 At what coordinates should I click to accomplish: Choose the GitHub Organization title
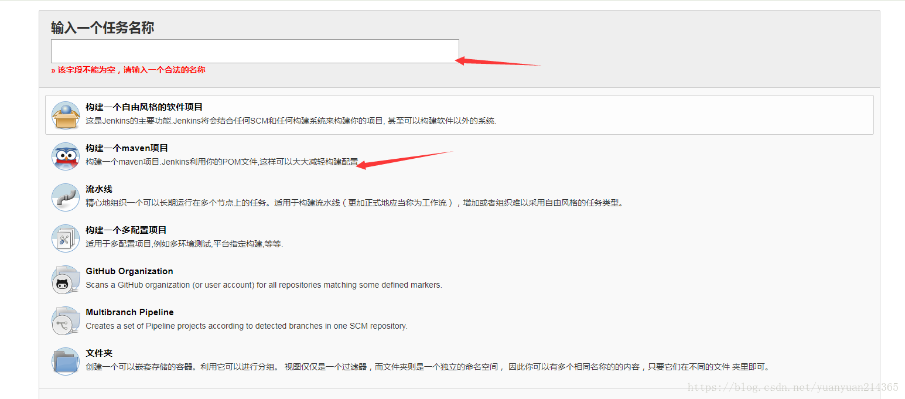point(129,271)
